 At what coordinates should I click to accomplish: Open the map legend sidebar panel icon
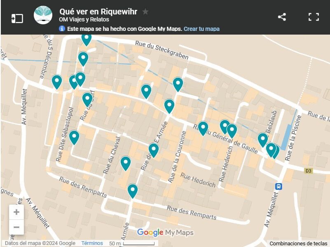coord(17,19)
